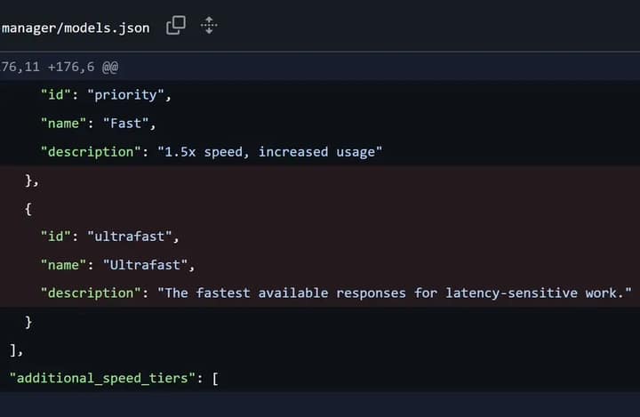Viewport: 640px width, 417px height.
Task: Open the manager/models.json file link
Action: [x=76, y=28]
